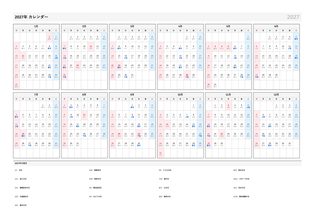Select the 9月 month header
The width and height of the screenshot is (315, 223).
132,95
